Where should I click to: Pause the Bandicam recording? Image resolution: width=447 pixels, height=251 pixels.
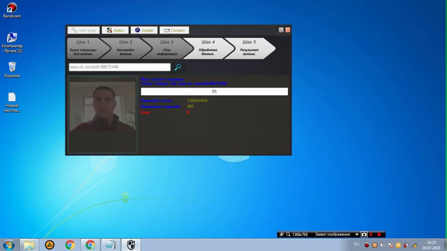pyautogui.click(x=372, y=235)
